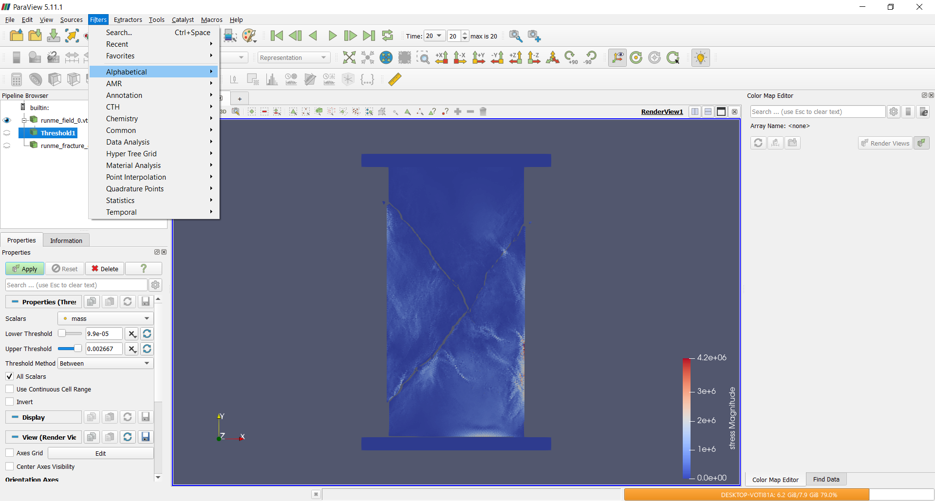Image resolution: width=935 pixels, height=501 pixels.
Task: Rotate the view 90 degrees clockwise
Action: 571,57
